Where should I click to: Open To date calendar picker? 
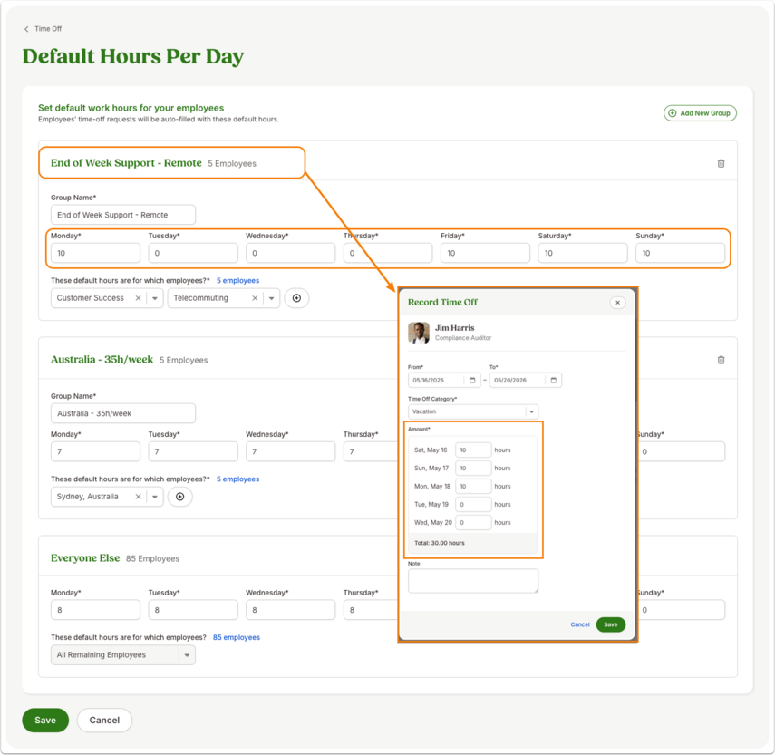[x=554, y=380]
